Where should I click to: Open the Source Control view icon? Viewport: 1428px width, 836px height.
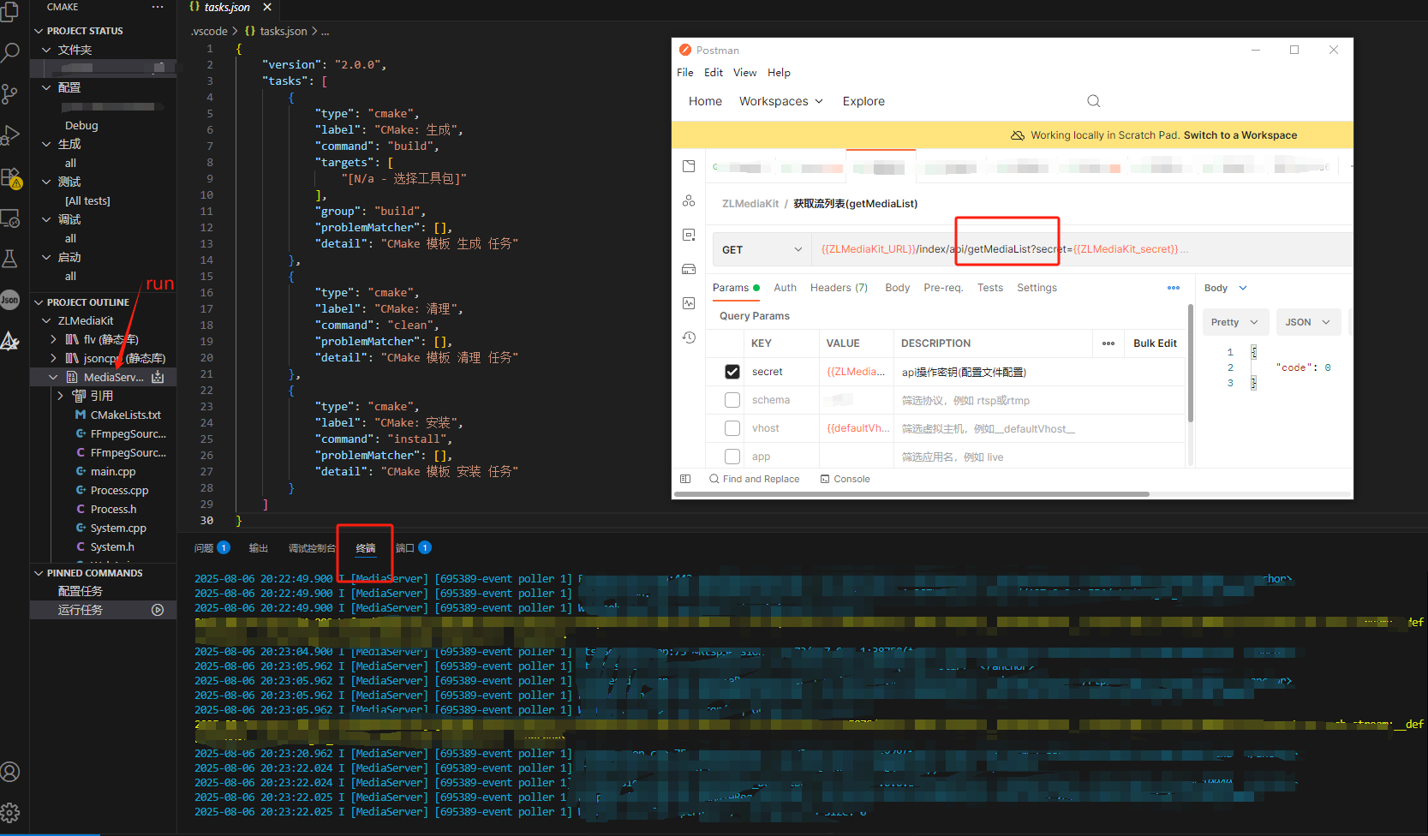(x=9, y=93)
